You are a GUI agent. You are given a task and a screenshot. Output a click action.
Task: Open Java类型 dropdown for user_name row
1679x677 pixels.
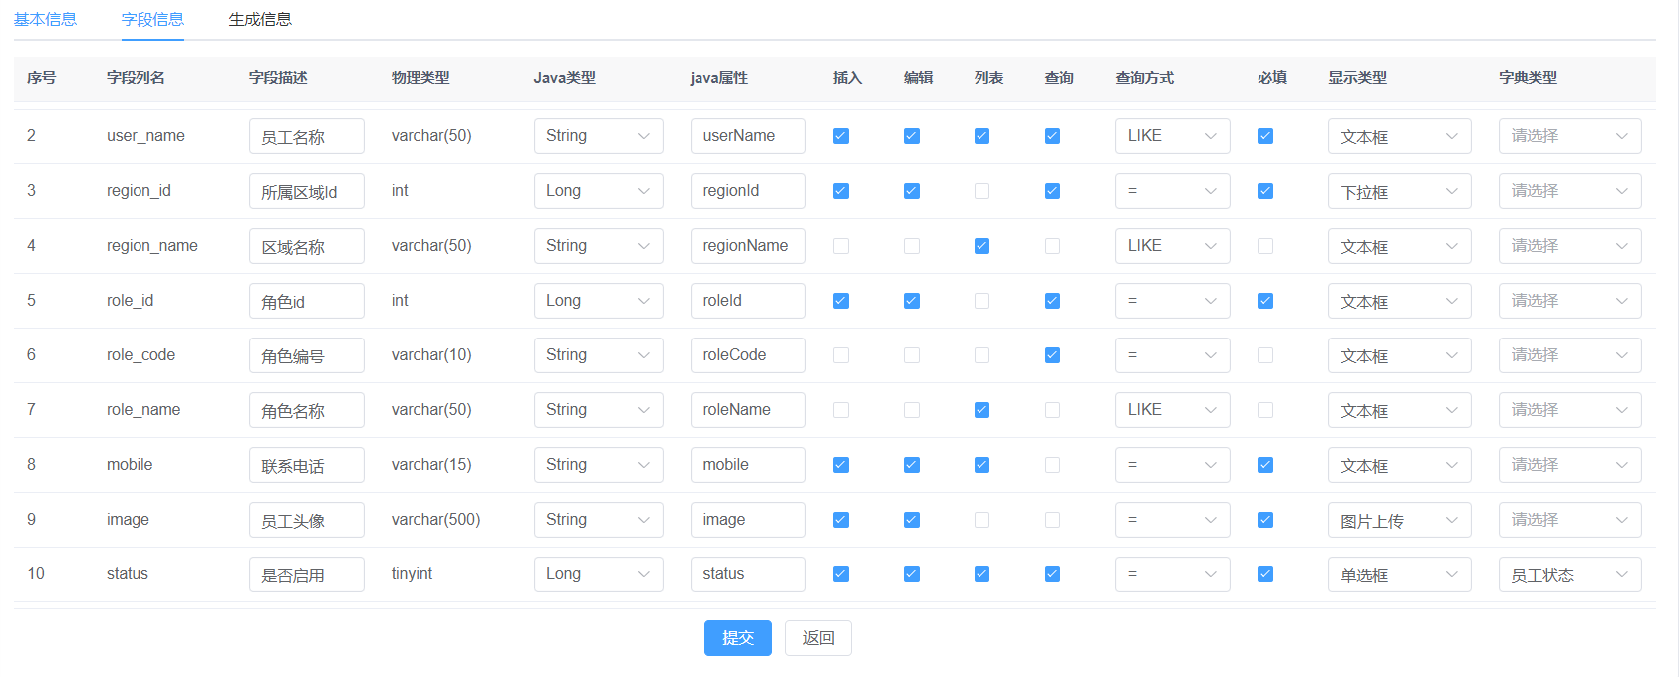(599, 136)
